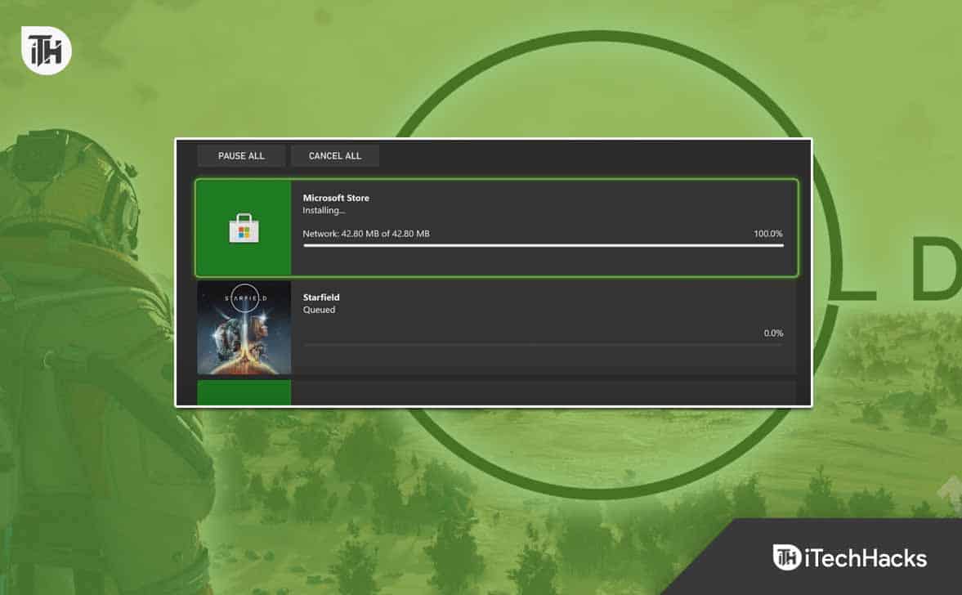
Task: Select the Network 42.80 MB transfer text
Action: (x=365, y=233)
